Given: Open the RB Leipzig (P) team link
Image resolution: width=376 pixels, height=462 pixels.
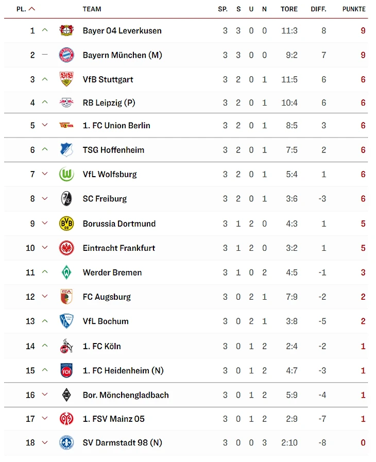Looking at the screenshot, I should click(109, 102).
